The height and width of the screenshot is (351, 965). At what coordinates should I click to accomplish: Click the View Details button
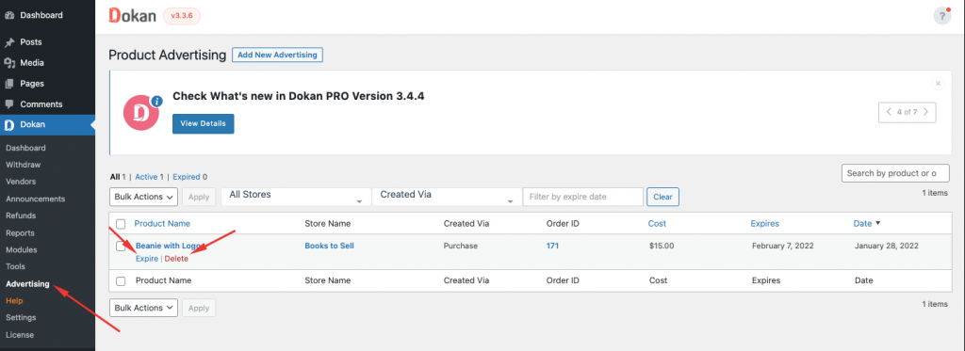(204, 123)
